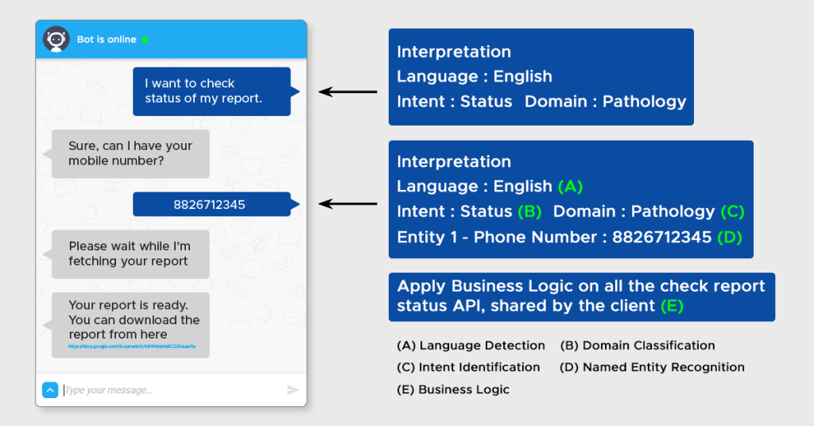Click the '(A) Language Detection' legend label
Image resolution: width=814 pixels, height=426 pixels.
(x=471, y=346)
